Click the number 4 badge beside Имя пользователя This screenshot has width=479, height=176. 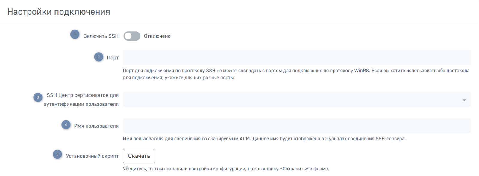[x=66, y=125]
